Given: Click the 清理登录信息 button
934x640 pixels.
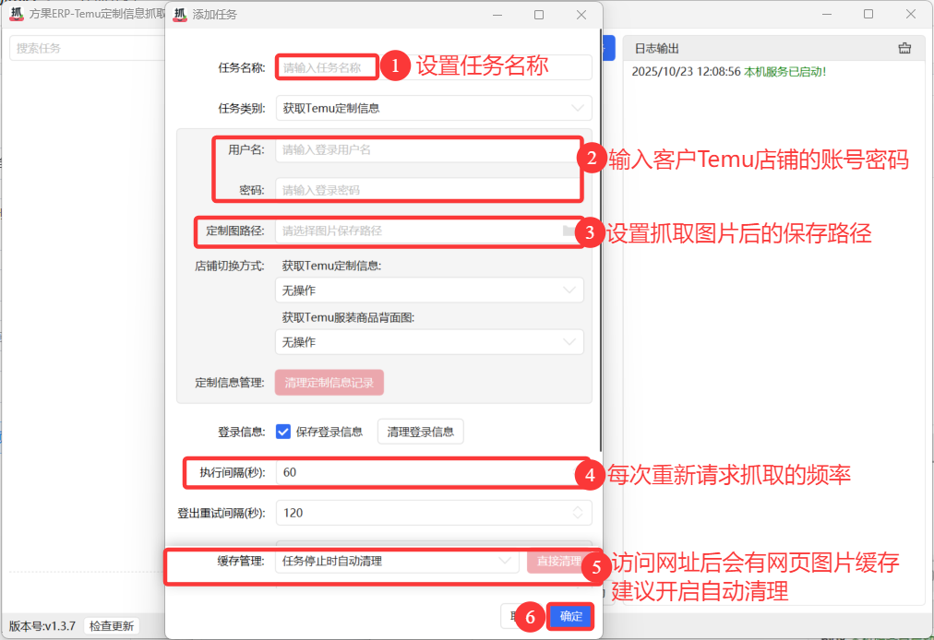Looking at the screenshot, I should point(421,432).
